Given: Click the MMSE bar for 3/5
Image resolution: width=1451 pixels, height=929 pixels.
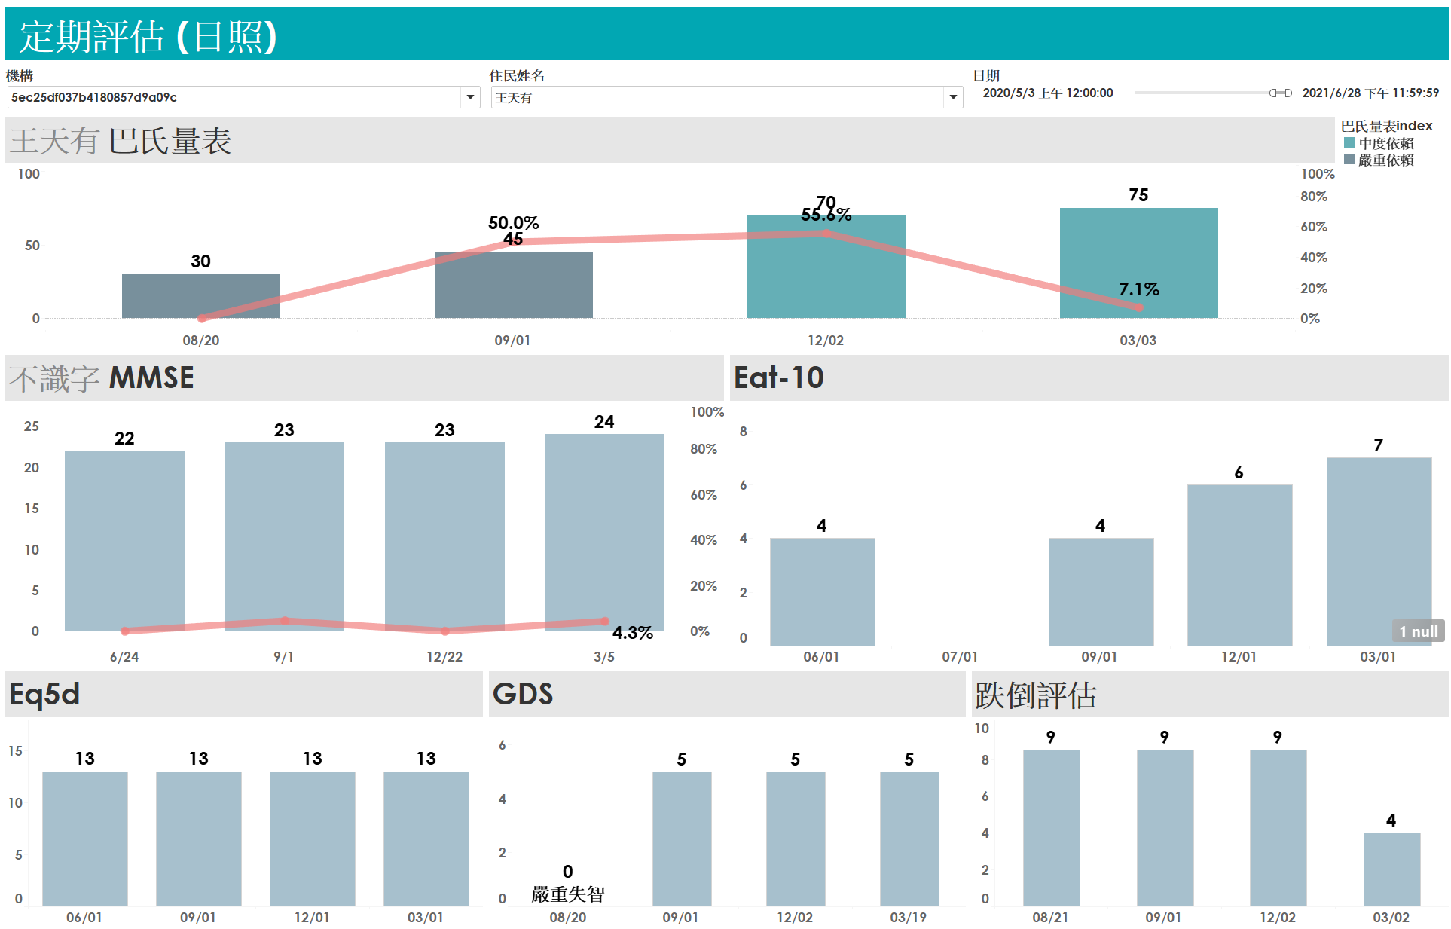Looking at the screenshot, I should pyautogui.click(x=604, y=532).
